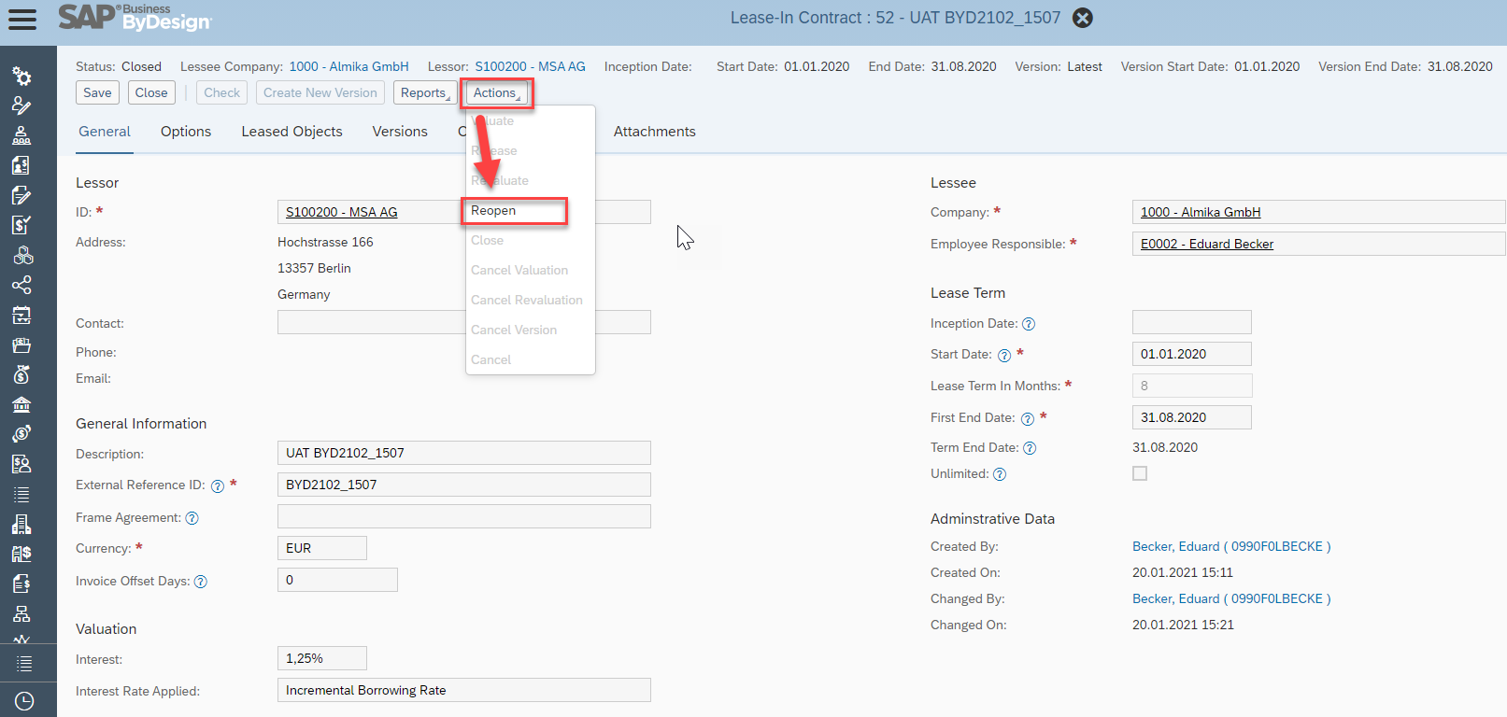
Task: Show help for First End Date field
Action: coord(1027,418)
